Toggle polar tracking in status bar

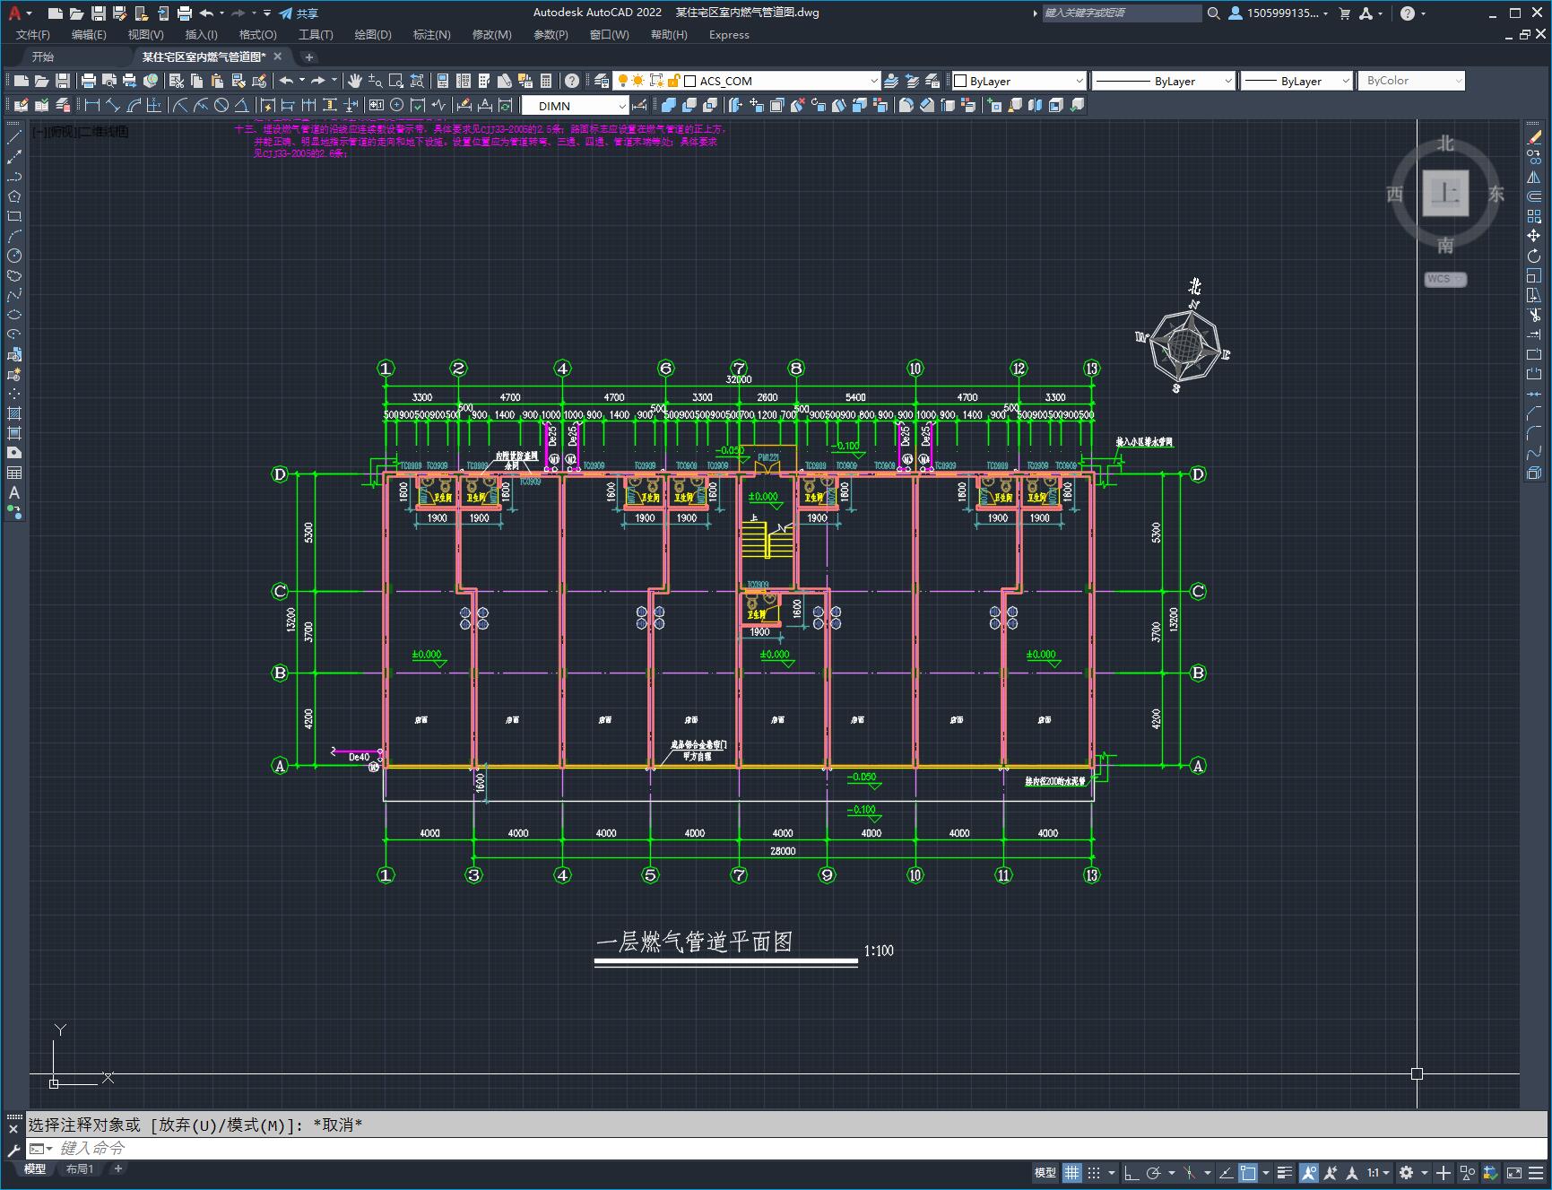coord(1153,1172)
